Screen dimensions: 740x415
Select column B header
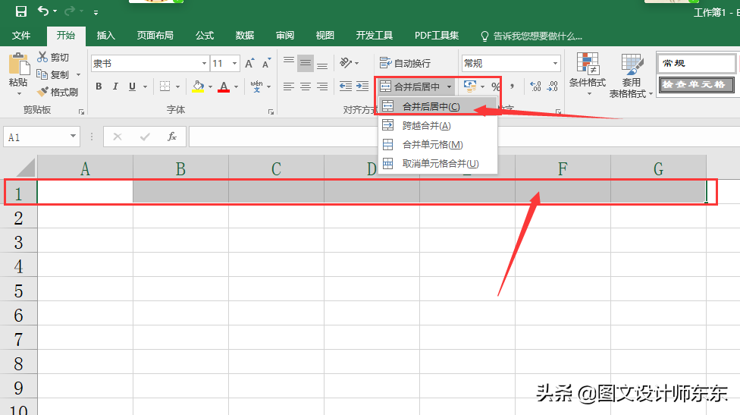pos(180,168)
